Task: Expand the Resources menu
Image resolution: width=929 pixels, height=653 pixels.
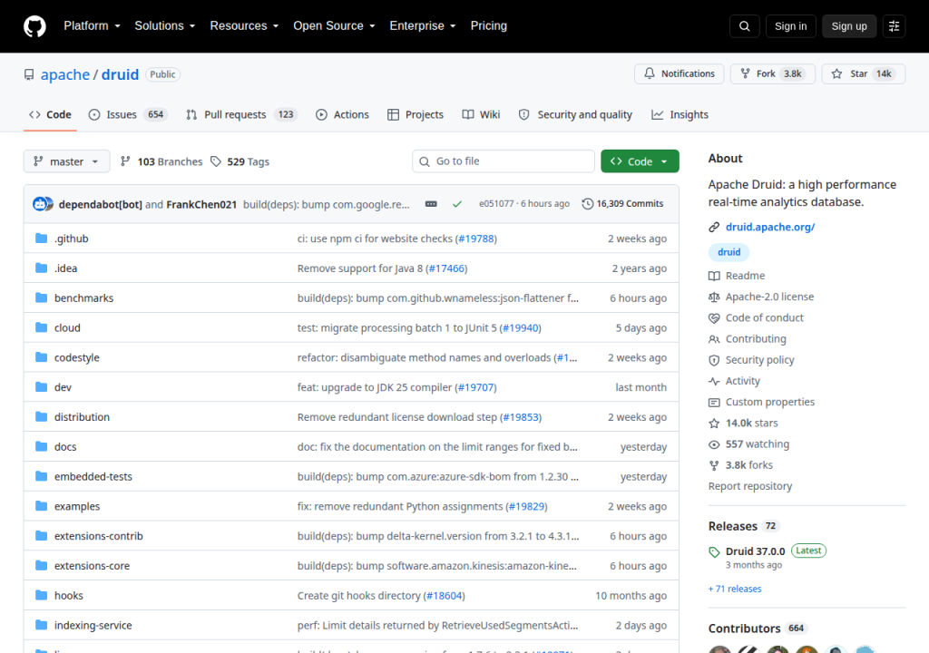Action: [244, 26]
